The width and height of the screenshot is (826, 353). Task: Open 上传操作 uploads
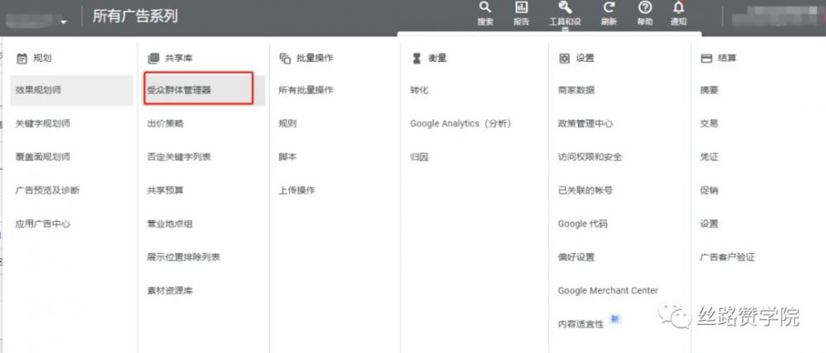pyautogui.click(x=297, y=190)
